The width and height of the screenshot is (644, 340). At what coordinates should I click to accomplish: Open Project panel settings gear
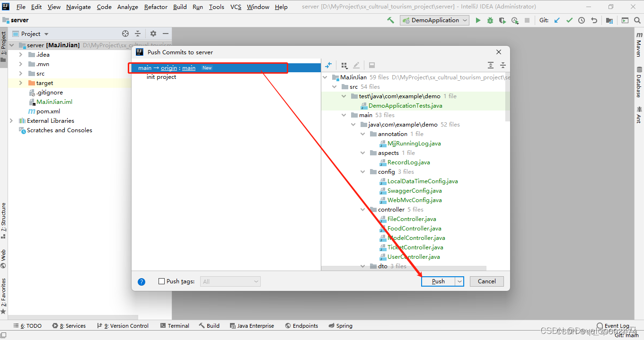[x=153, y=34]
